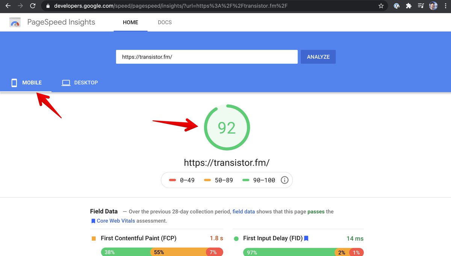Click the score legend info icon

tap(285, 180)
